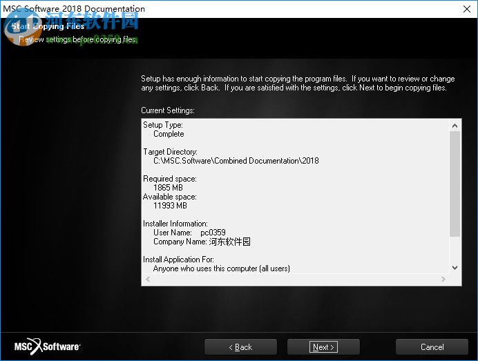Go back with the Back button

tap(240, 347)
